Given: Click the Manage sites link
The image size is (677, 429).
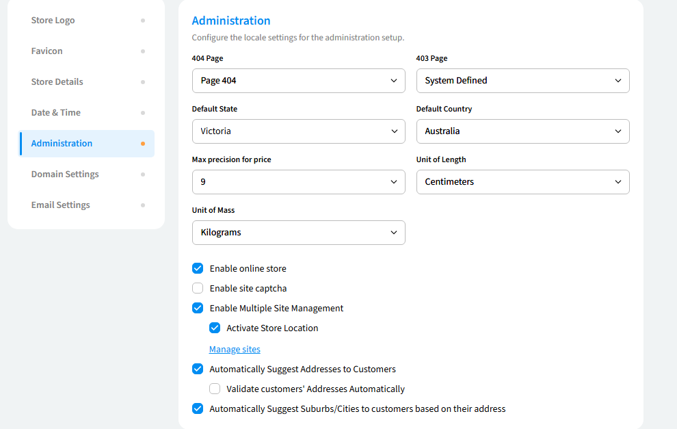Looking at the screenshot, I should coord(235,349).
